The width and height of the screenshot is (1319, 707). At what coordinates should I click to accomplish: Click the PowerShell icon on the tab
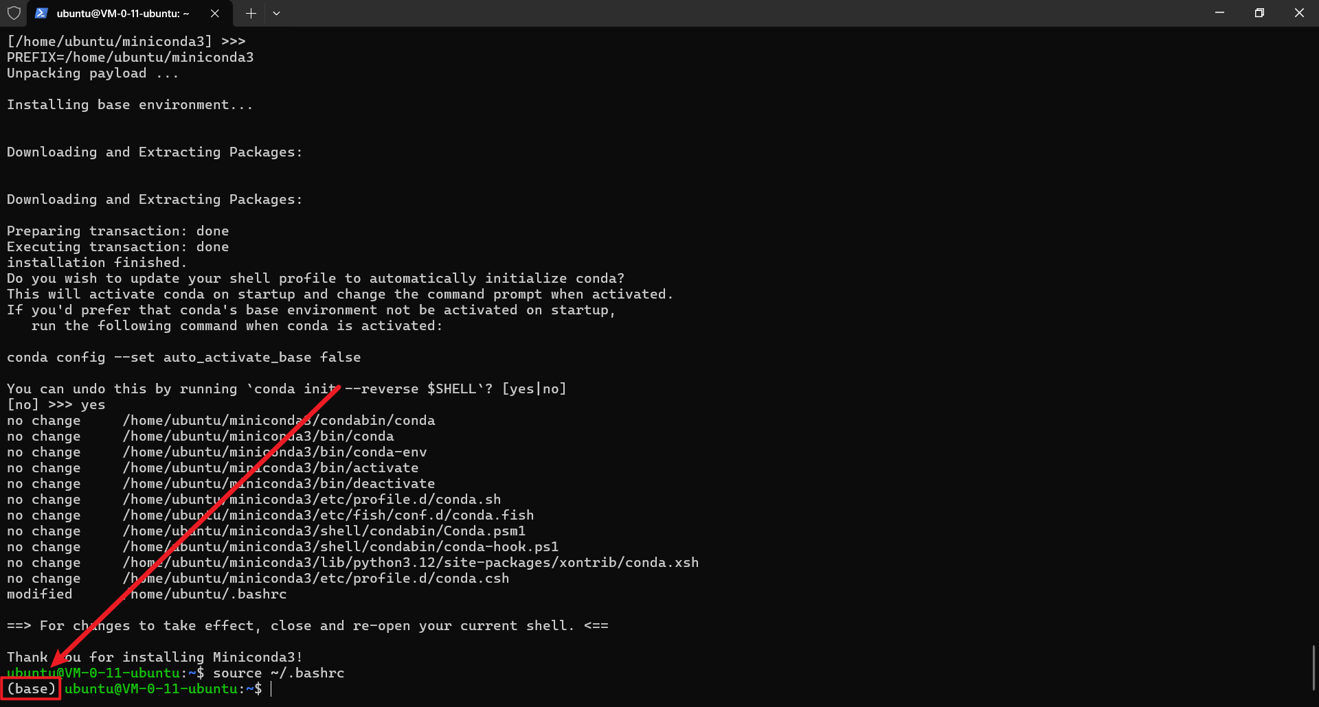[41, 13]
